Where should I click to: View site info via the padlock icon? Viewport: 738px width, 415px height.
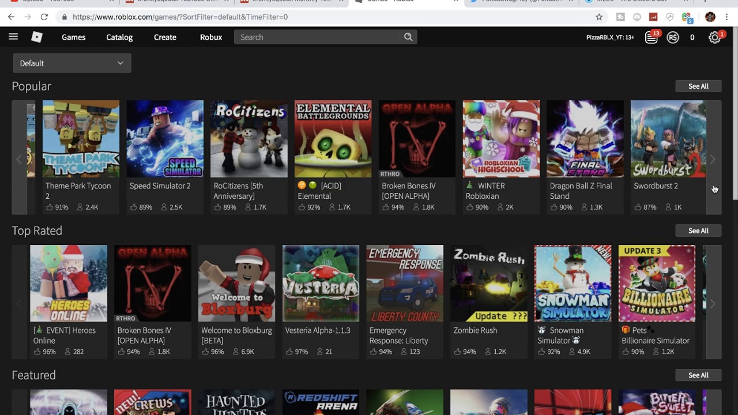tap(65, 17)
